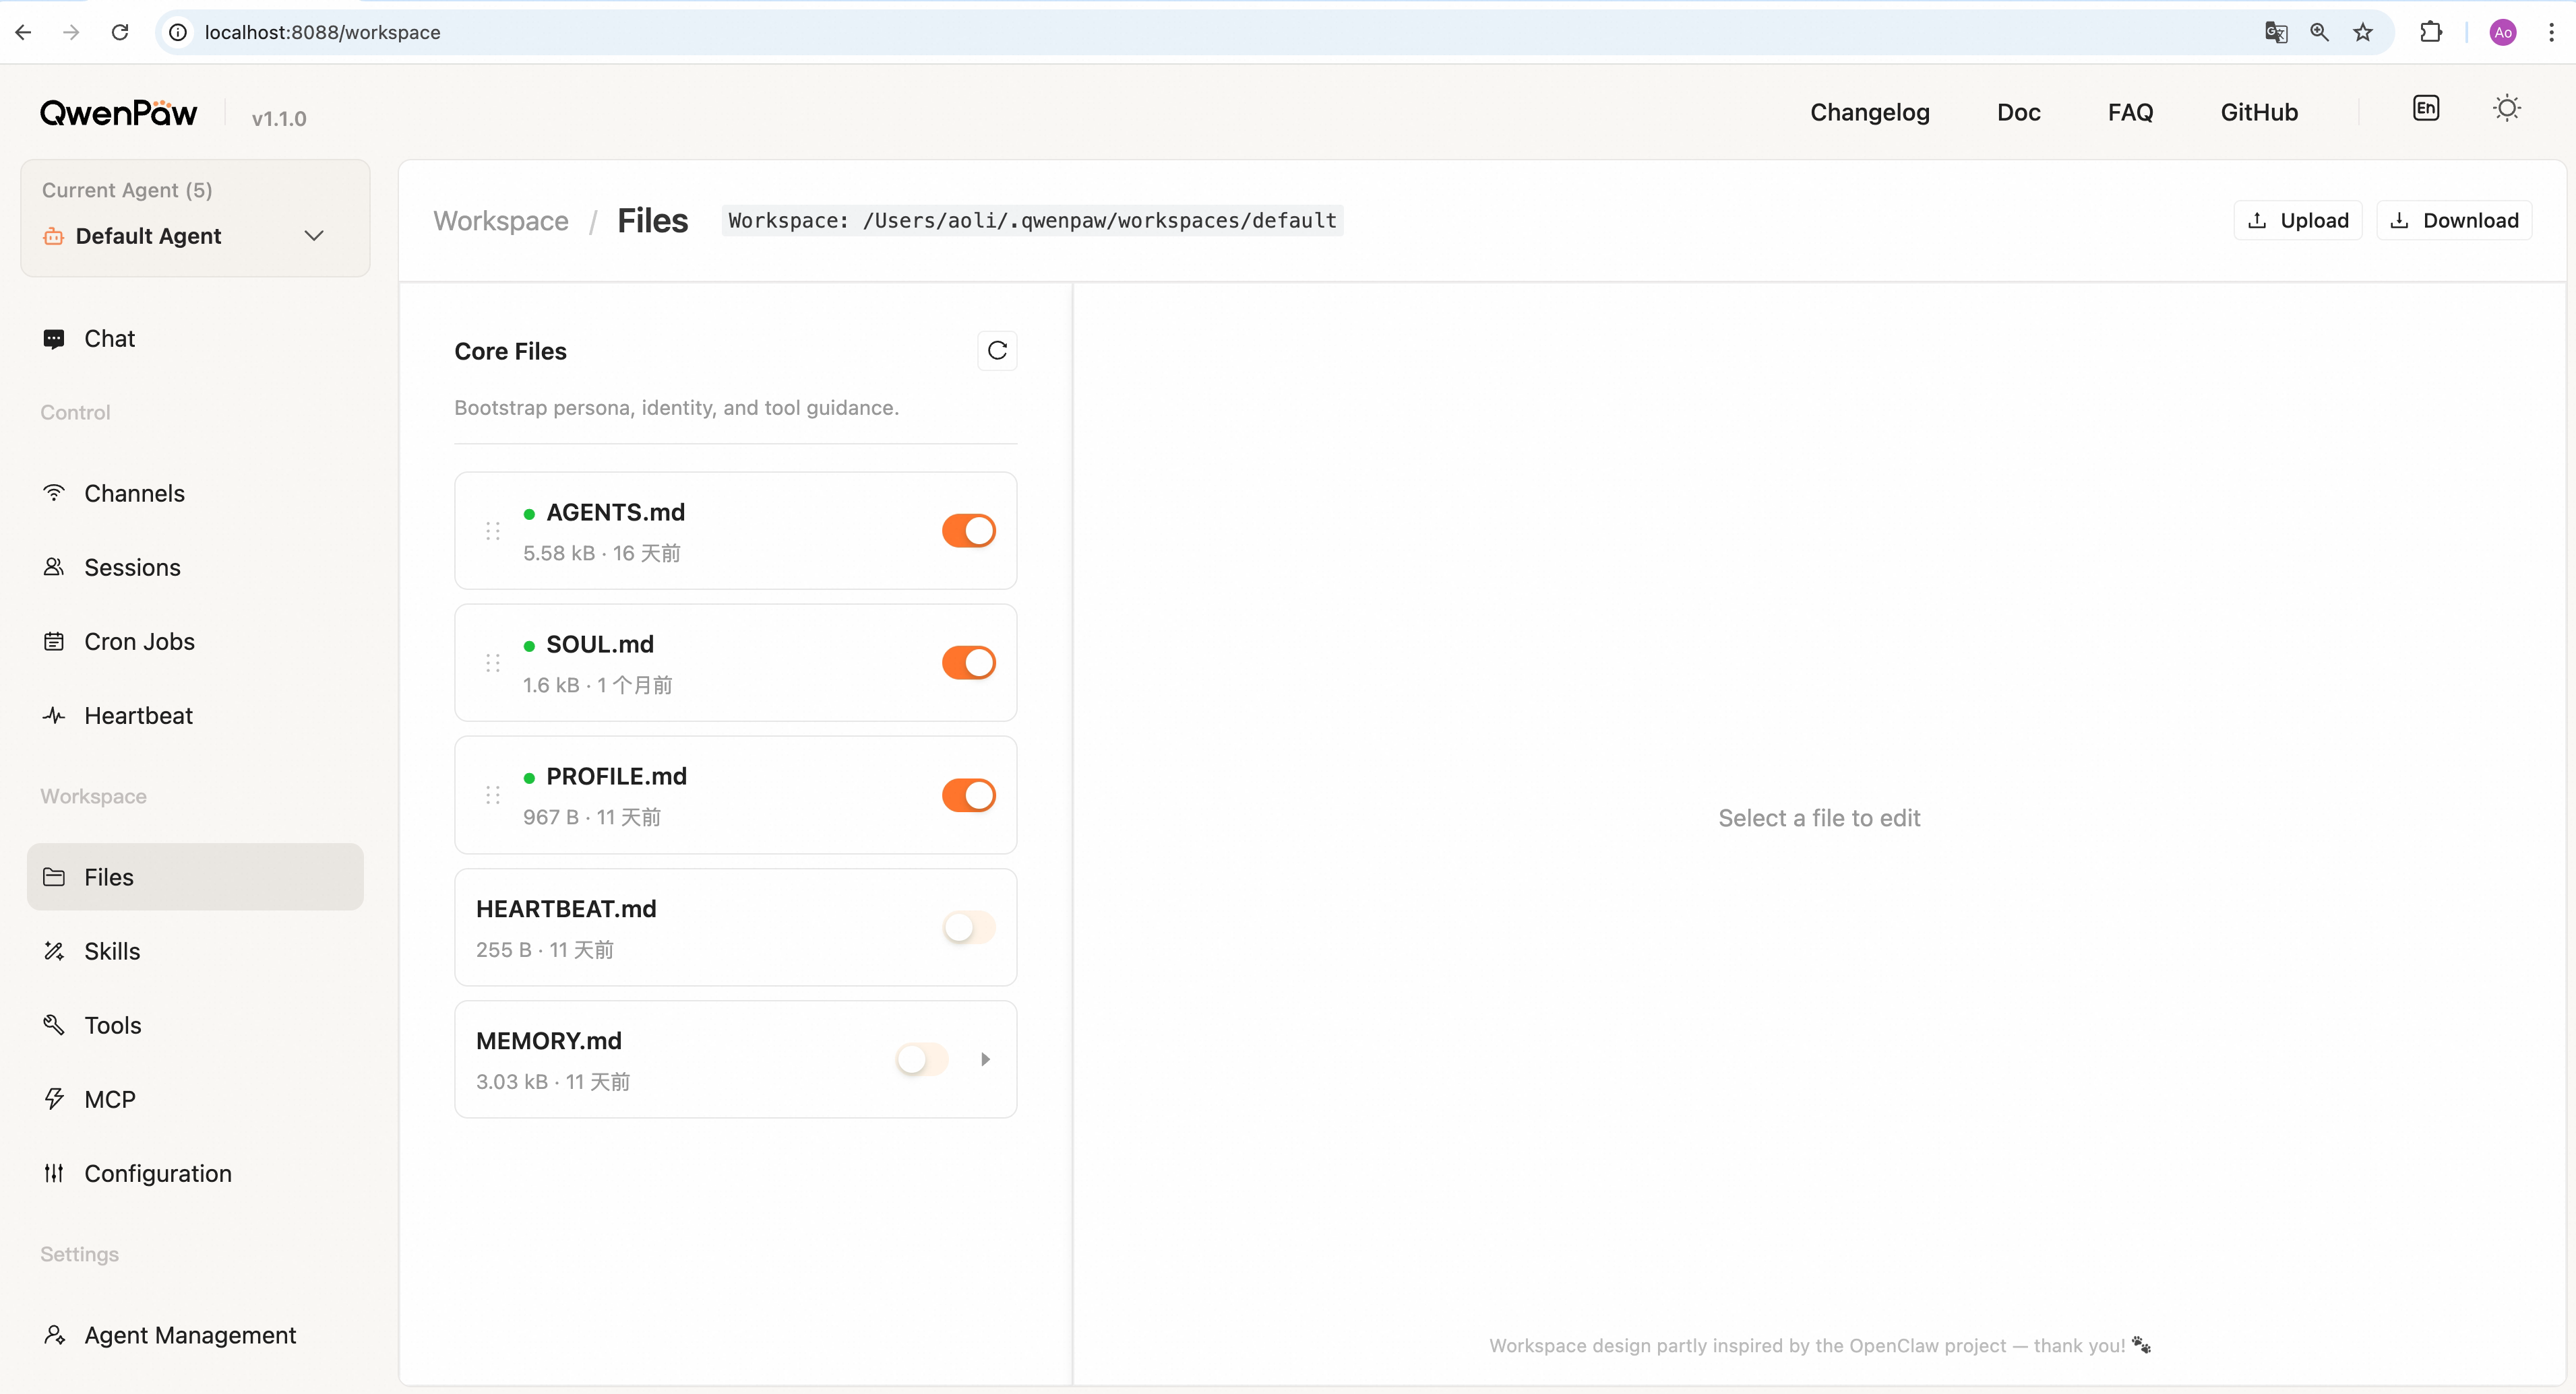2576x1394 pixels.
Task: Click the Upload button
Action: tap(2297, 221)
